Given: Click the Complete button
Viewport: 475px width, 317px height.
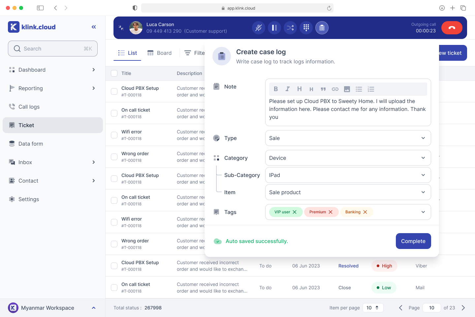Looking at the screenshot, I should tap(413, 241).
